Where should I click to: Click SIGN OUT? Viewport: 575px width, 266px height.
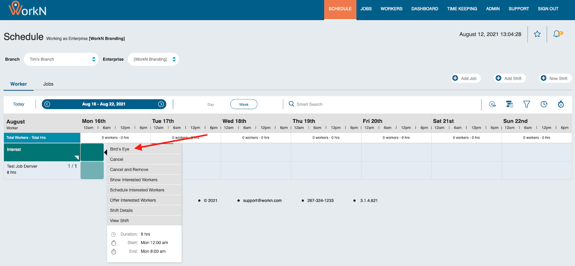pos(548,9)
